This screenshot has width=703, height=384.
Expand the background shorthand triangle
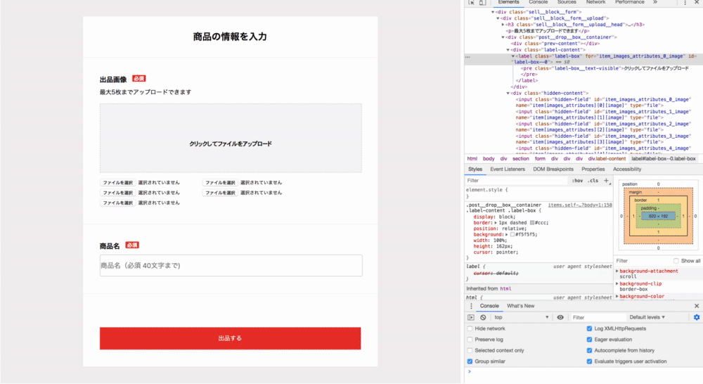(x=507, y=235)
